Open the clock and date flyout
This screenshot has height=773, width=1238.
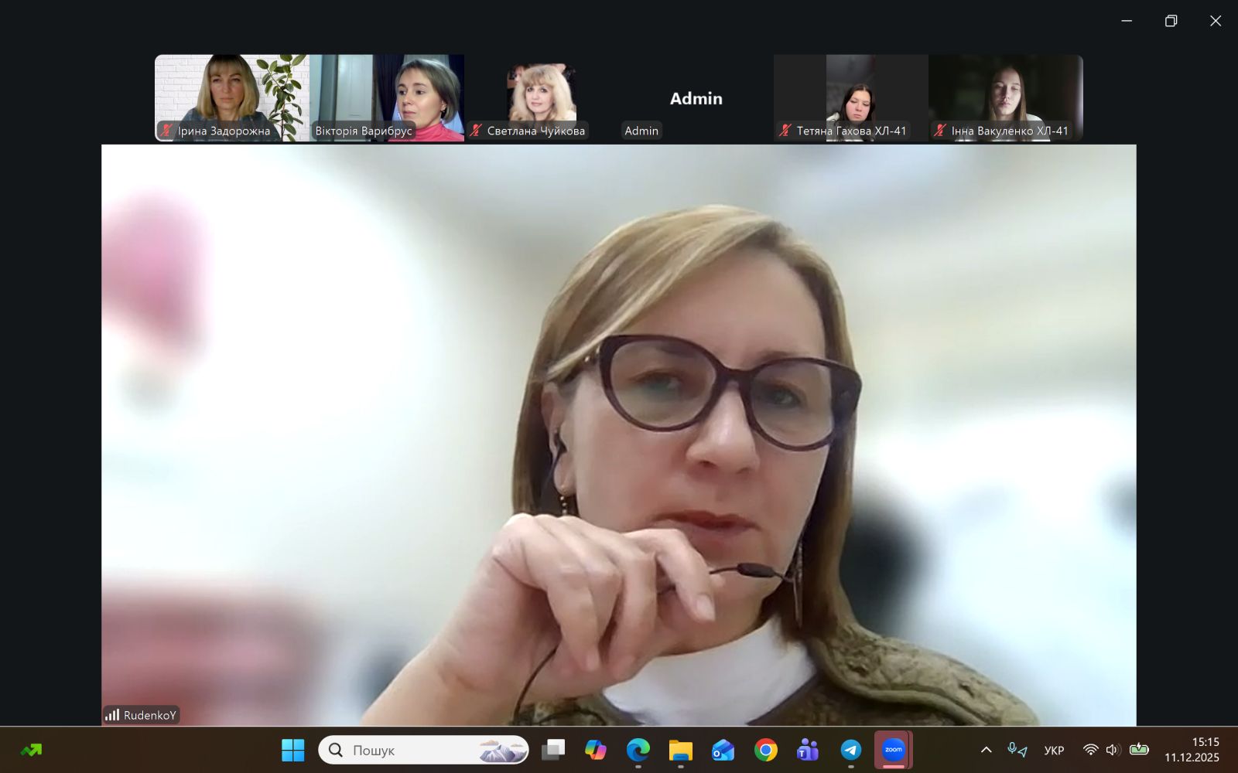click(1192, 750)
